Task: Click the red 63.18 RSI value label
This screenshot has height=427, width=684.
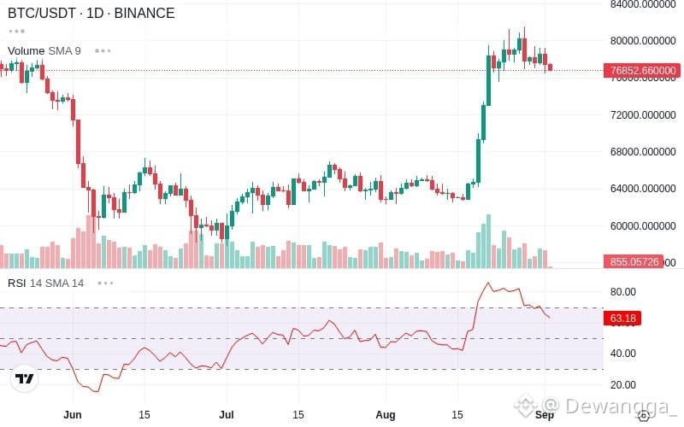Action: (x=622, y=318)
